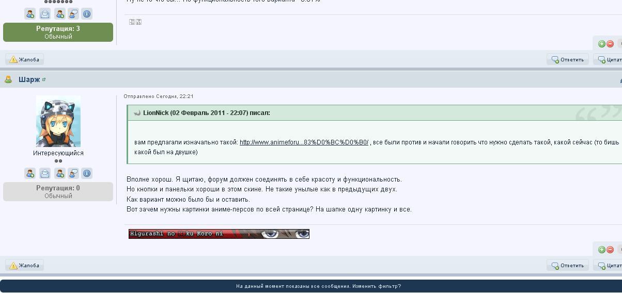Viewport: 622px width, 293px height.
Task: Click add-friend icon under Шарж's avatar
Action: coord(30,173)
